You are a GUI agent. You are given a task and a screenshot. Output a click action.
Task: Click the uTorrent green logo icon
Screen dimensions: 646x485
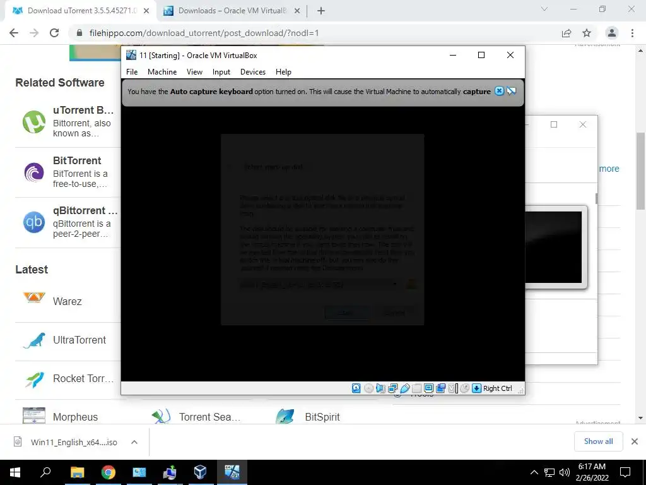[34, 122]
